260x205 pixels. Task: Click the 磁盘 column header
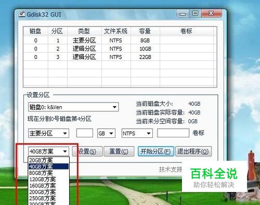tap(35, 31)
